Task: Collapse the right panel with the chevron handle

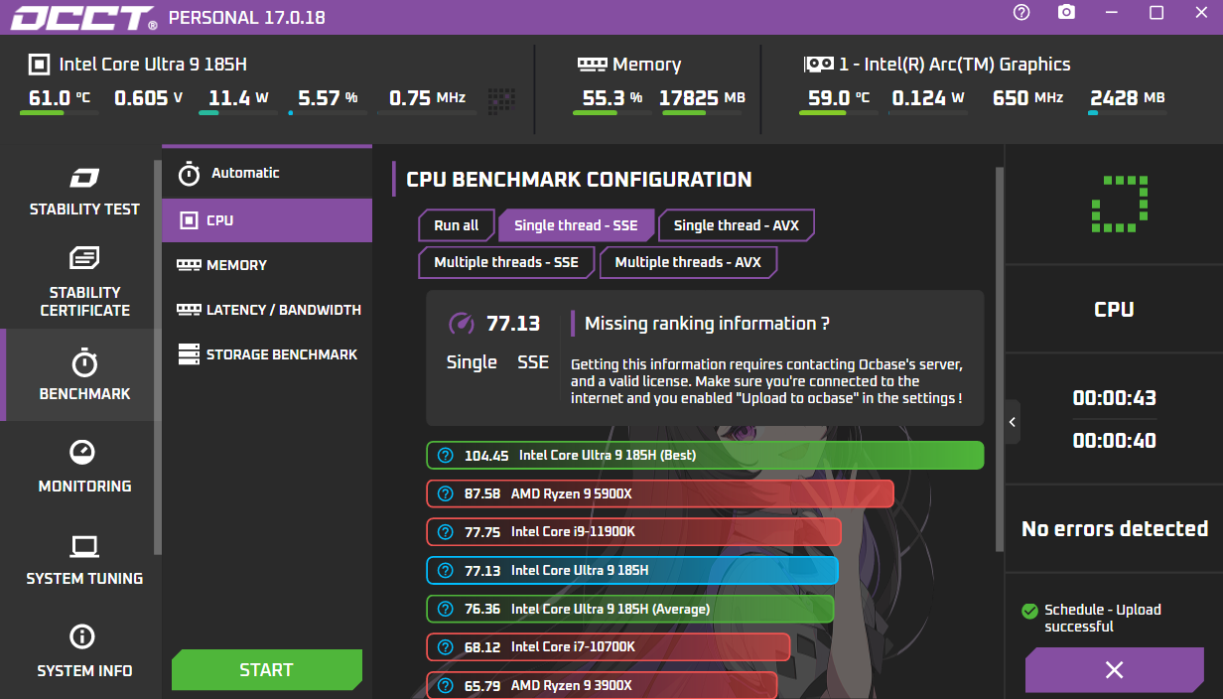Action: click(1012, 422)
